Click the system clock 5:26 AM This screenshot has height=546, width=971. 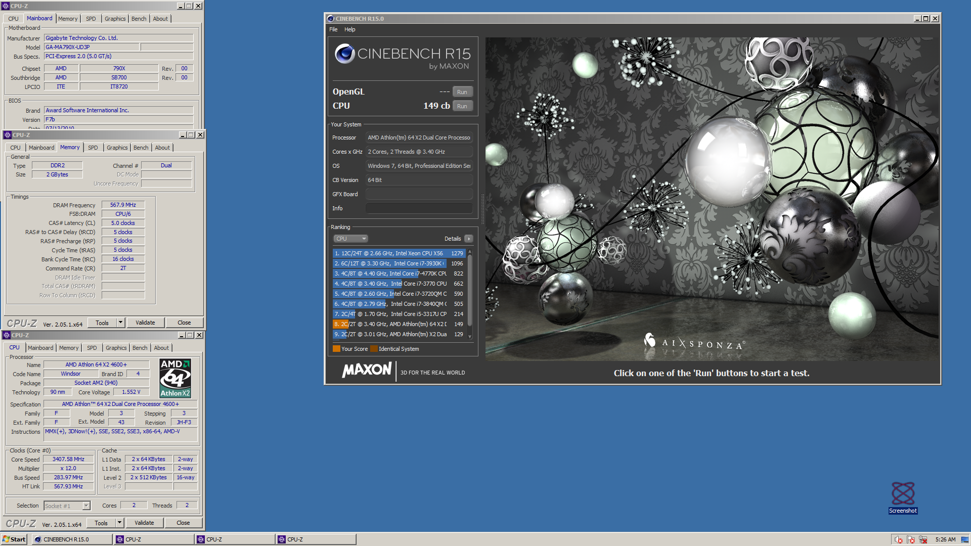coord(945,539)
